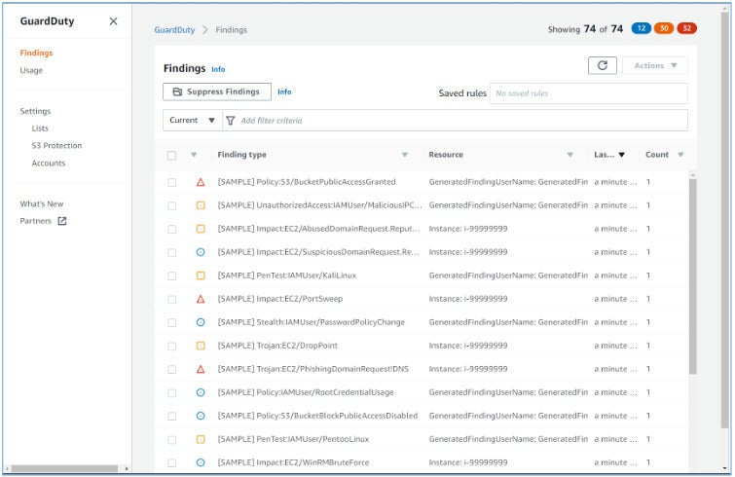Image resolution: width=735 pixels, height=477 pixels.
Task: Check the Trojan DropPoint finding checkbox
Action: [x=172, y=347]
